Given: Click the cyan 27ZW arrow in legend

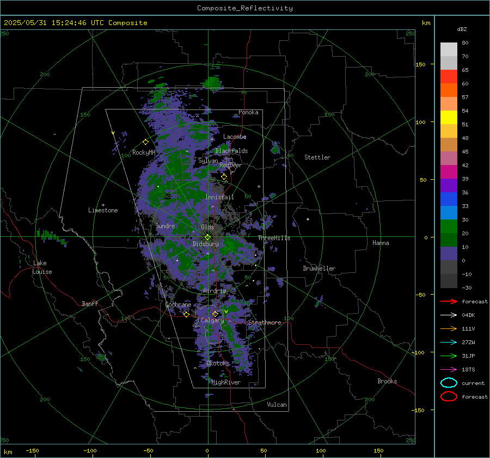Looking at the screenshot, I should click(x=449, y=343).
